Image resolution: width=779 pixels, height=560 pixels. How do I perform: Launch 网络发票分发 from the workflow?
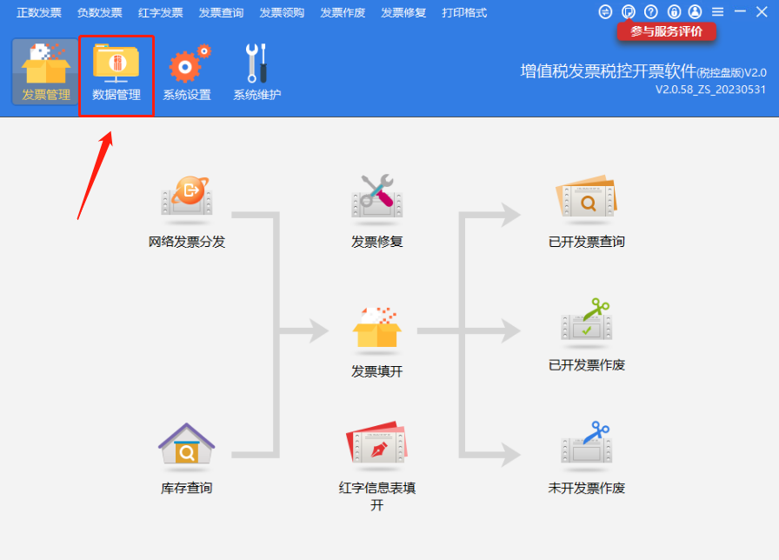click(x=187, y=212)
